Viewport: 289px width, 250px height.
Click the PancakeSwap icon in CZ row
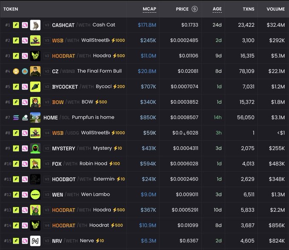click(25, 71)
